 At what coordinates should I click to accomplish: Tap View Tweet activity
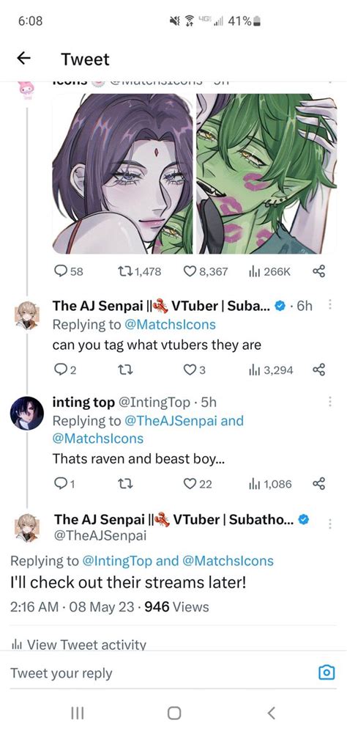coord(78,645)
